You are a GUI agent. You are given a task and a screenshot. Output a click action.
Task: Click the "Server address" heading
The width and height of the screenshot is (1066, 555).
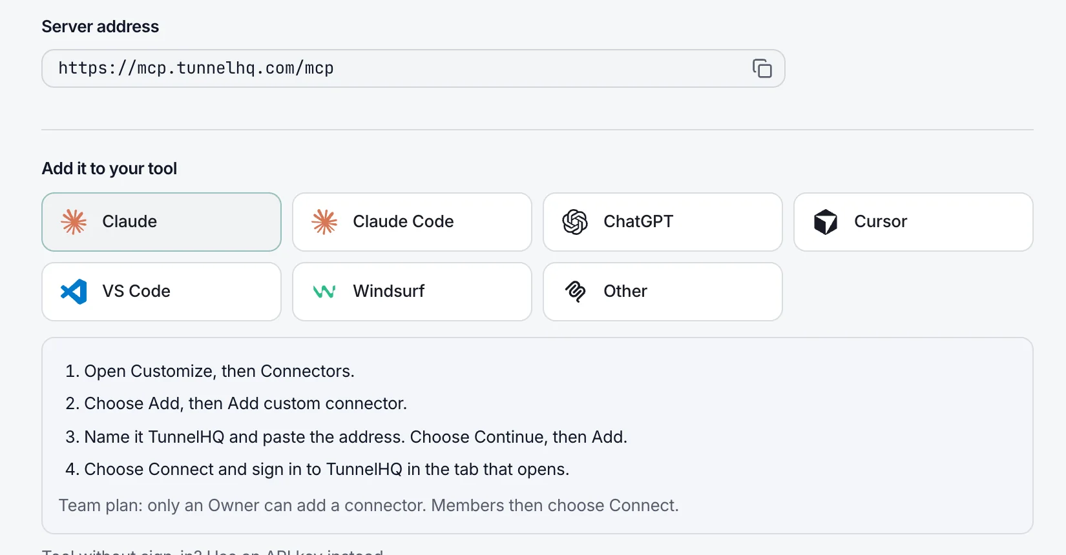(x=100, y=26)
